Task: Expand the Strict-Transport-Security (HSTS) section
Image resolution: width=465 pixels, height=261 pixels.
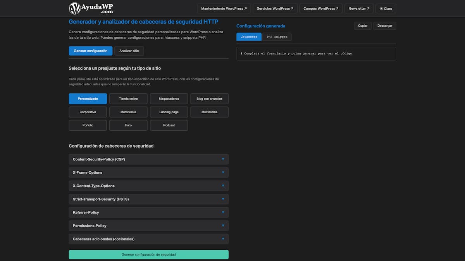Action: click(148, 199)
